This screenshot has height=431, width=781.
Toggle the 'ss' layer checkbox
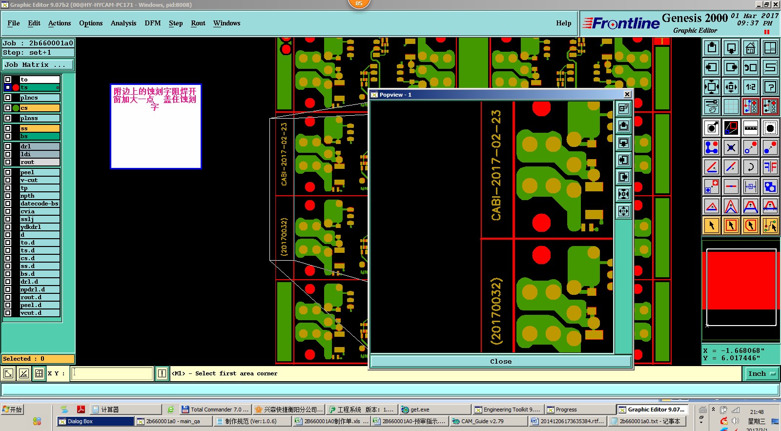click(x=8, y=128)
